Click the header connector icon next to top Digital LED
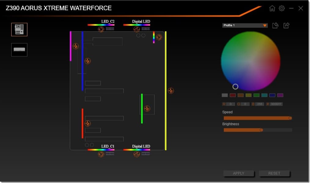The width and height of the screenshot is (310, 183). coord(146,29)
